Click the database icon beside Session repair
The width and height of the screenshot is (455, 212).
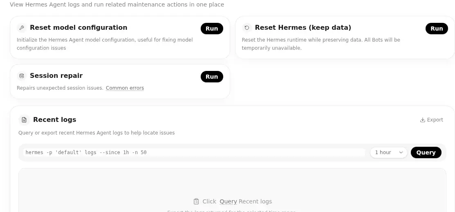pos(22,76)
